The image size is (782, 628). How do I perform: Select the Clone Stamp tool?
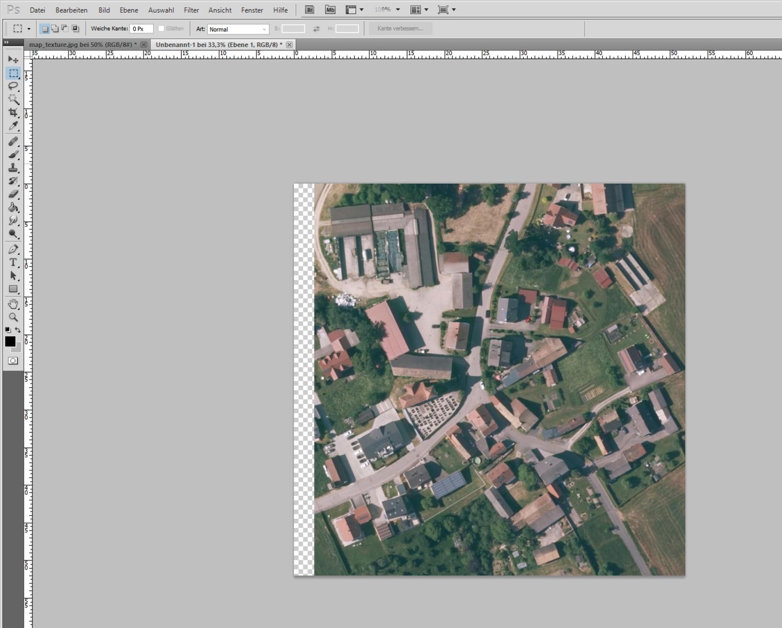(13, 168)
